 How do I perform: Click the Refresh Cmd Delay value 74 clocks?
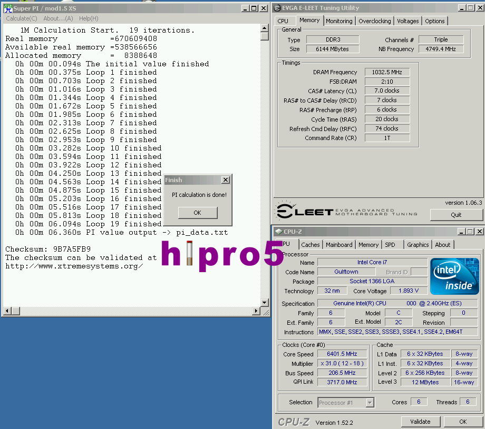point(387,128)
